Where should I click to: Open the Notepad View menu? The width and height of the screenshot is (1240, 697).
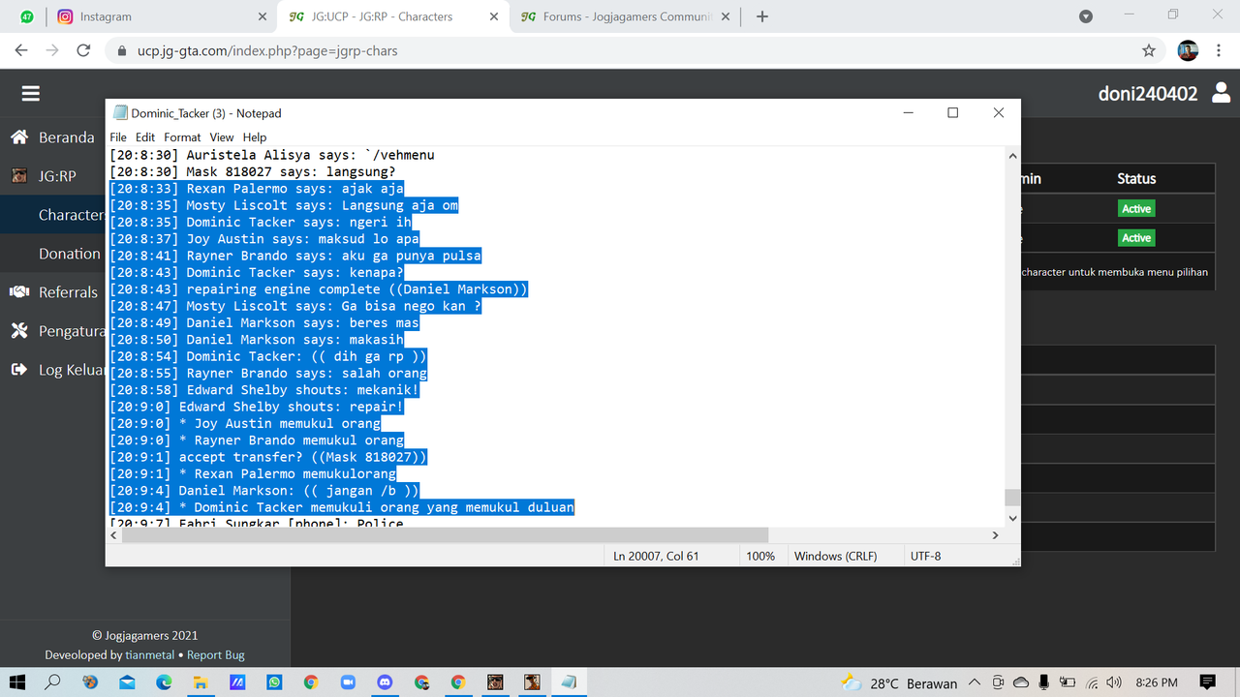click(x=222, y=137)
